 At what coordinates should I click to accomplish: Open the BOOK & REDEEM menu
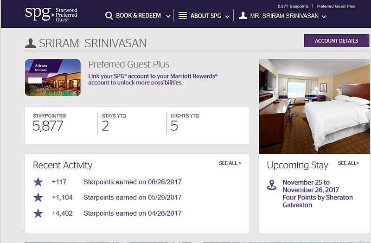(x=138, y=16)
